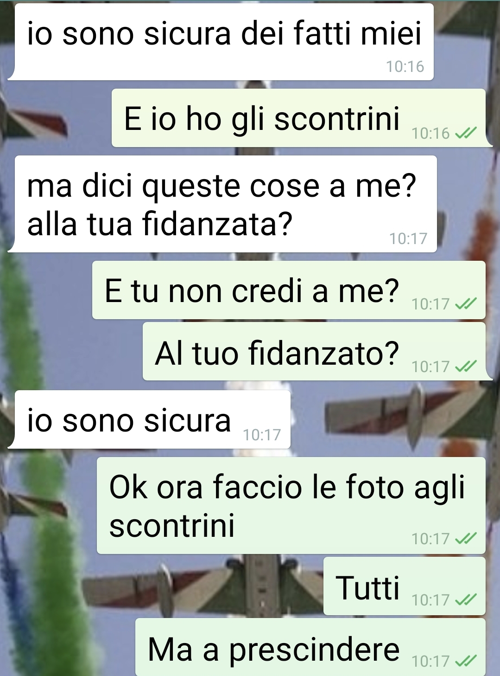
Task: Tap check marks on "Ok ora faccio le foto" message
Action: click(x=465, y=539)
